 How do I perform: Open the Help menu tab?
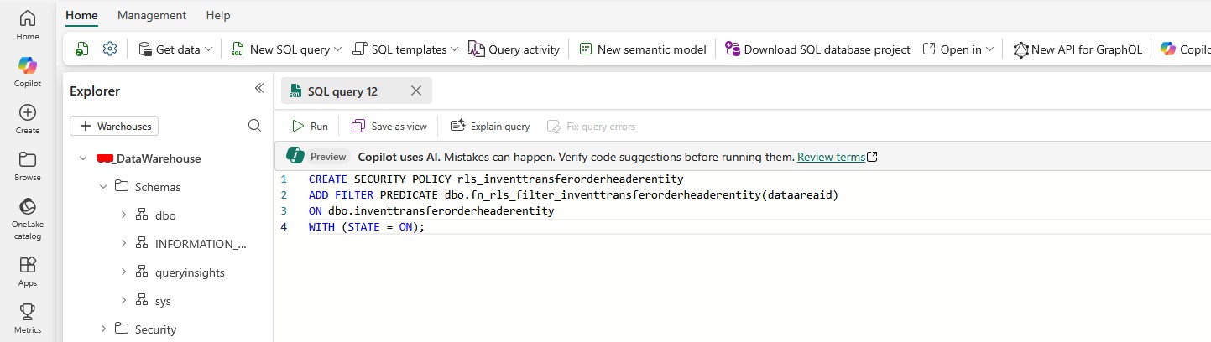(x=218, y=16)
